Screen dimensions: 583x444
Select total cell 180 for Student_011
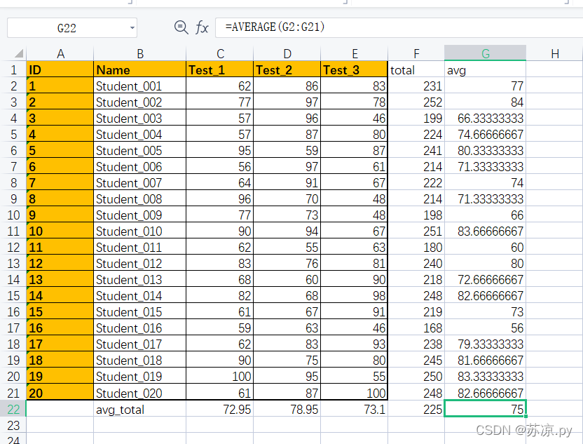pos(416,248)
